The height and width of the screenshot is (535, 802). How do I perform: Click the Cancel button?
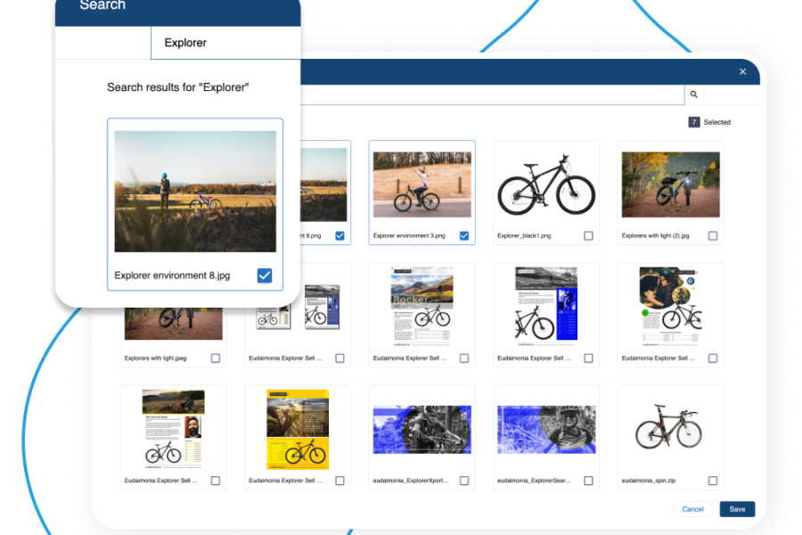tap(692, 509)
